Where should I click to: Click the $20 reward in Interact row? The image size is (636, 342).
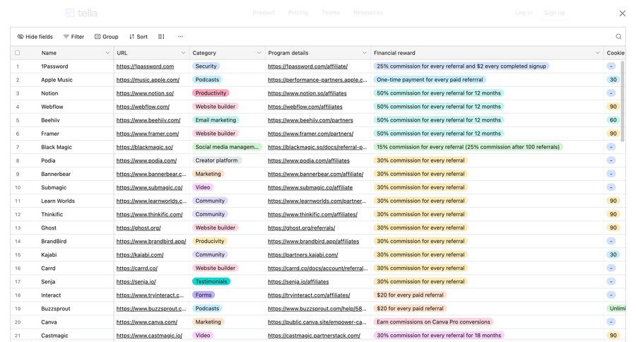(410, 295)
